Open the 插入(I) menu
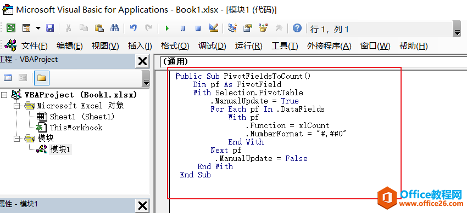Viewport: 467px width, 213px height. (x=140, y=46)
